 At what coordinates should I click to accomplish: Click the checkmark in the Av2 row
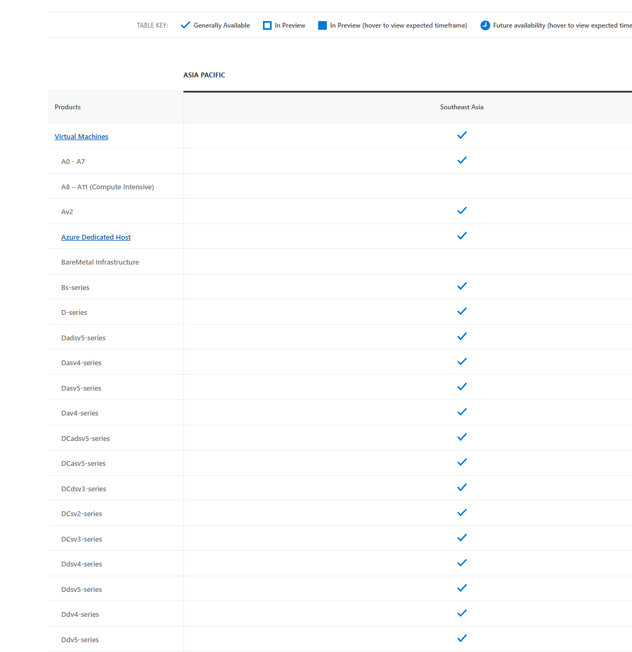coord(462,210)
